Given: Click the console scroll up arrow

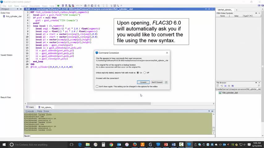Looking at the screenshot, I should coord(214,114).
